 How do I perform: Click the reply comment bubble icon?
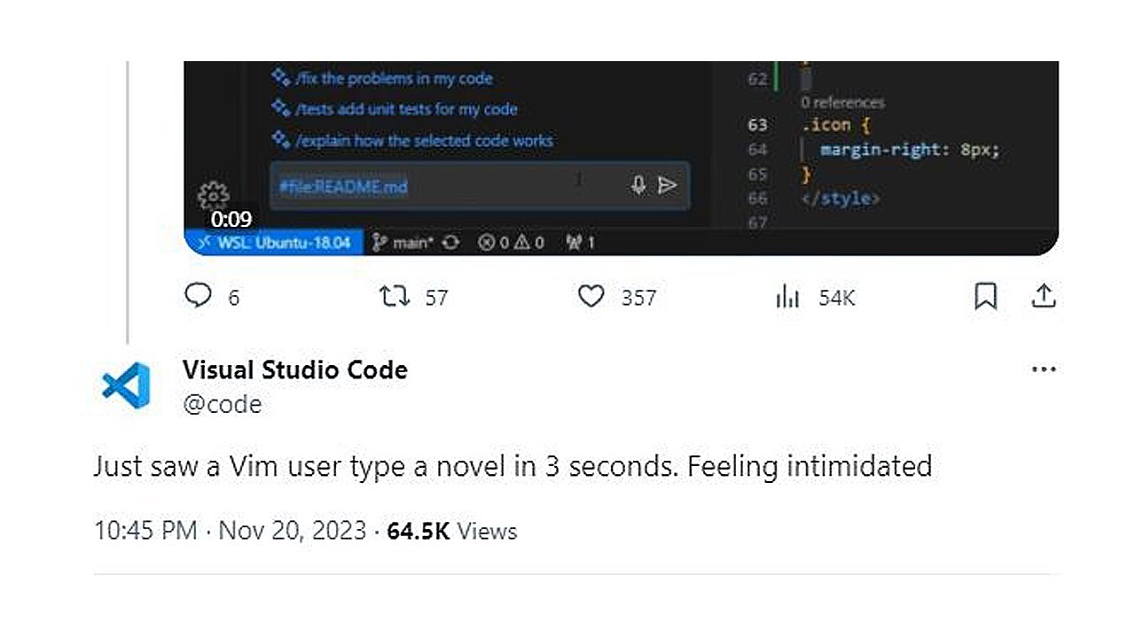(197, 295)
